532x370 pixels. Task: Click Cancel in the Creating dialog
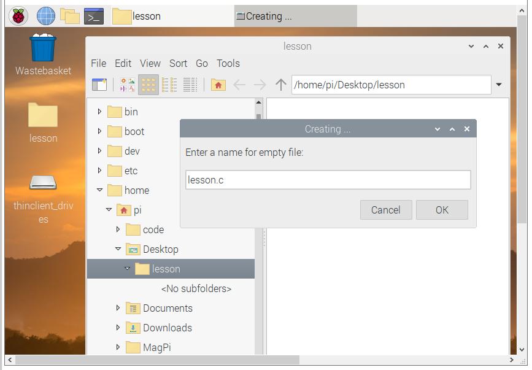point(386,210)
